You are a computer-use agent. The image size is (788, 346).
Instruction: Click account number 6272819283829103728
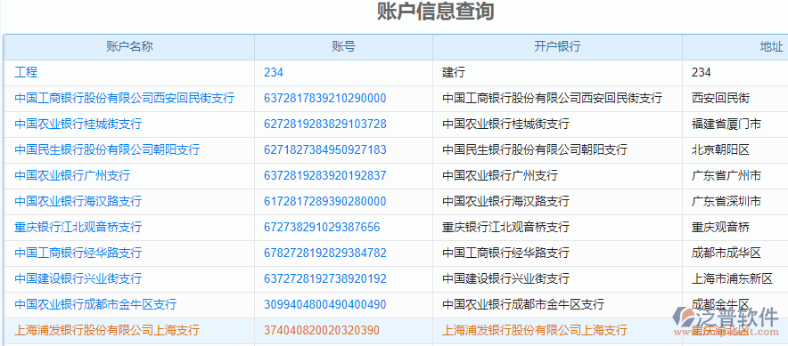tap(325, 124)
